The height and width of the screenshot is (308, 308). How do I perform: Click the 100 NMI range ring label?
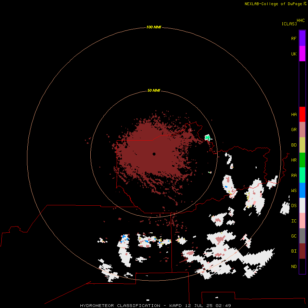click(154, 27)
